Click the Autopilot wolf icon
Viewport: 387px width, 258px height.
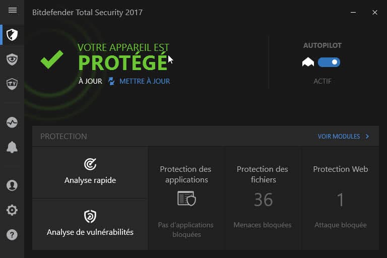click(x=308, y=62)
